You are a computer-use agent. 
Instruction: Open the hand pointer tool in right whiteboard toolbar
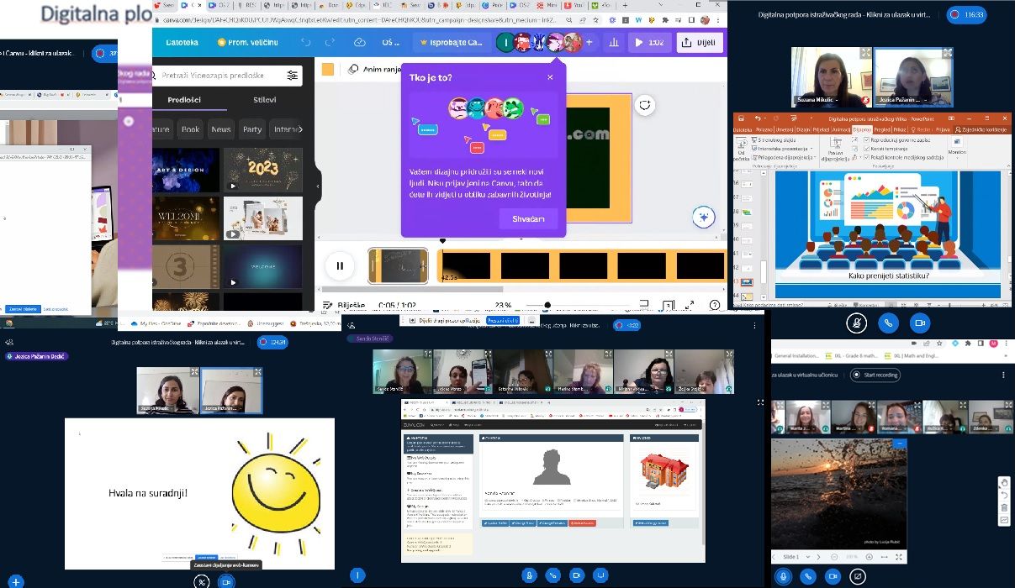(1004, 483)
